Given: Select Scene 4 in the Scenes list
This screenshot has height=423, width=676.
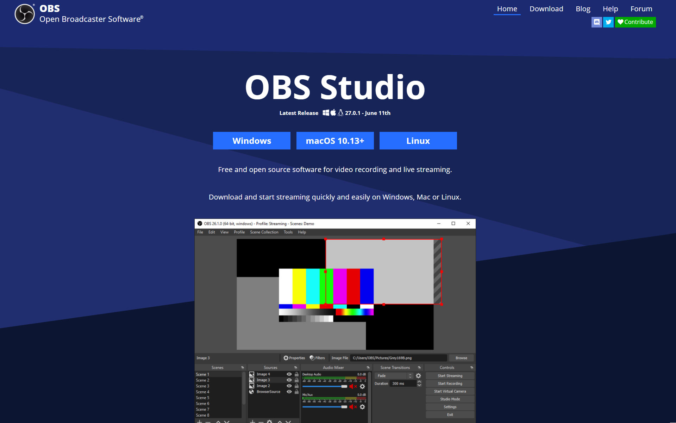Looking at the screenshot, I should tap(203, 392).
